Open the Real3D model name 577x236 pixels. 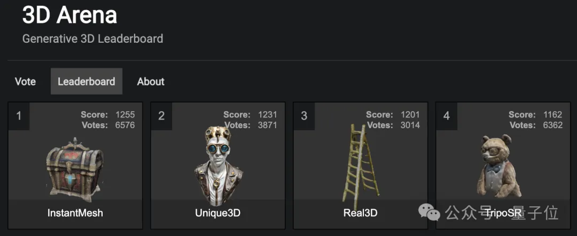pyautogui.click(x=360, y=213)
